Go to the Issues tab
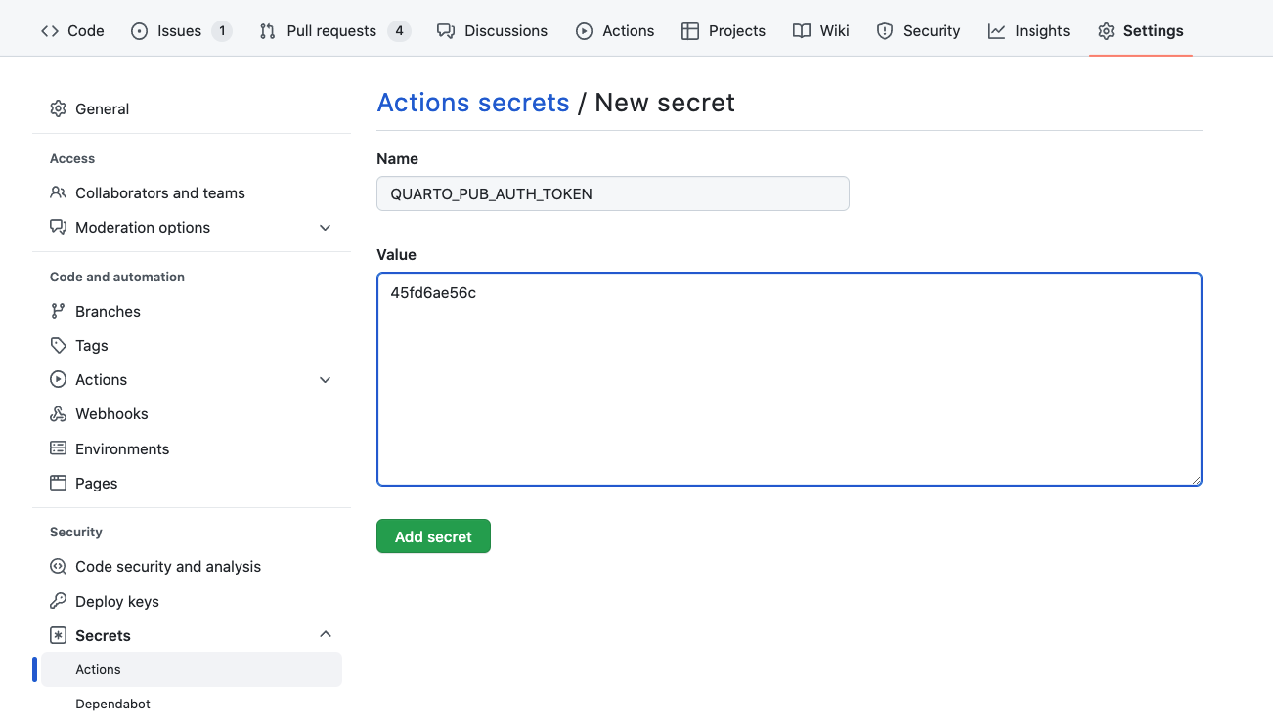This screenshot has width=1273, height=726. (180, 31)
